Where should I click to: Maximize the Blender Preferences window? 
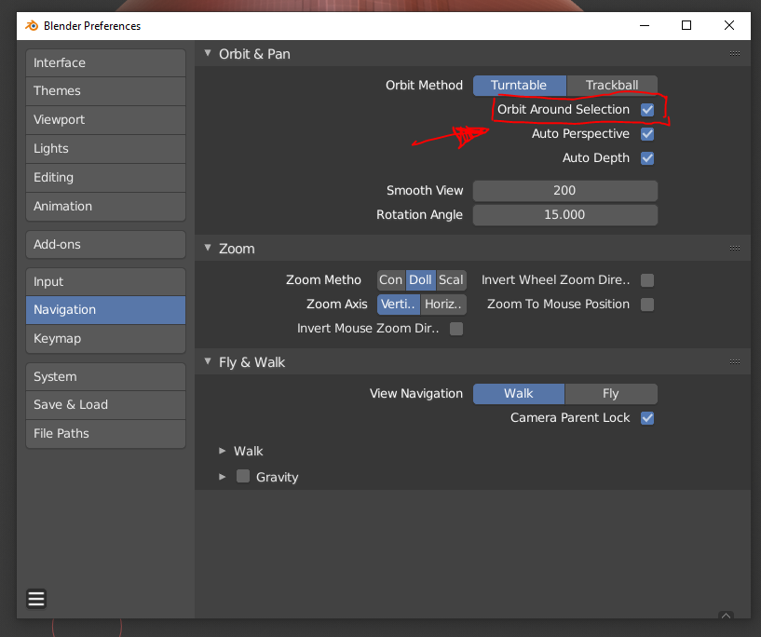pos(686,26)
